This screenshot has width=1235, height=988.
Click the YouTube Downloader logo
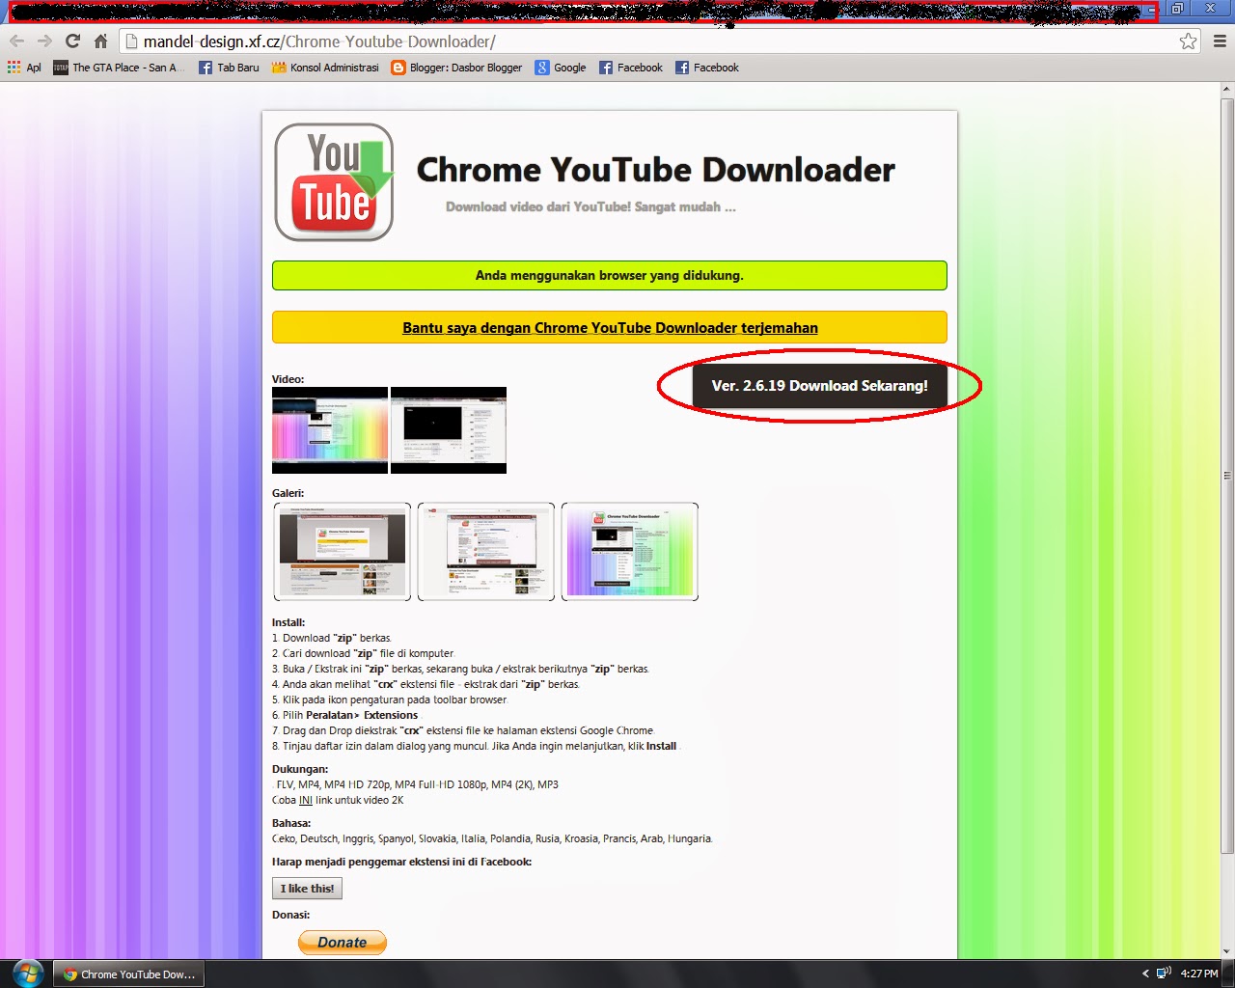point(334,182)
